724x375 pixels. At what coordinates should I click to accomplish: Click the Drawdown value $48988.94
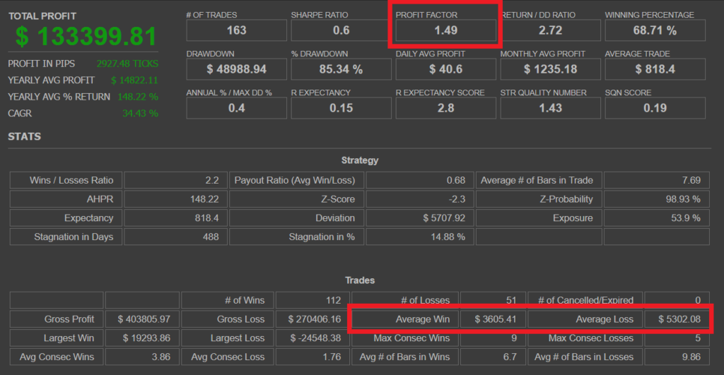pyautogui.click(x=236, y=69)
